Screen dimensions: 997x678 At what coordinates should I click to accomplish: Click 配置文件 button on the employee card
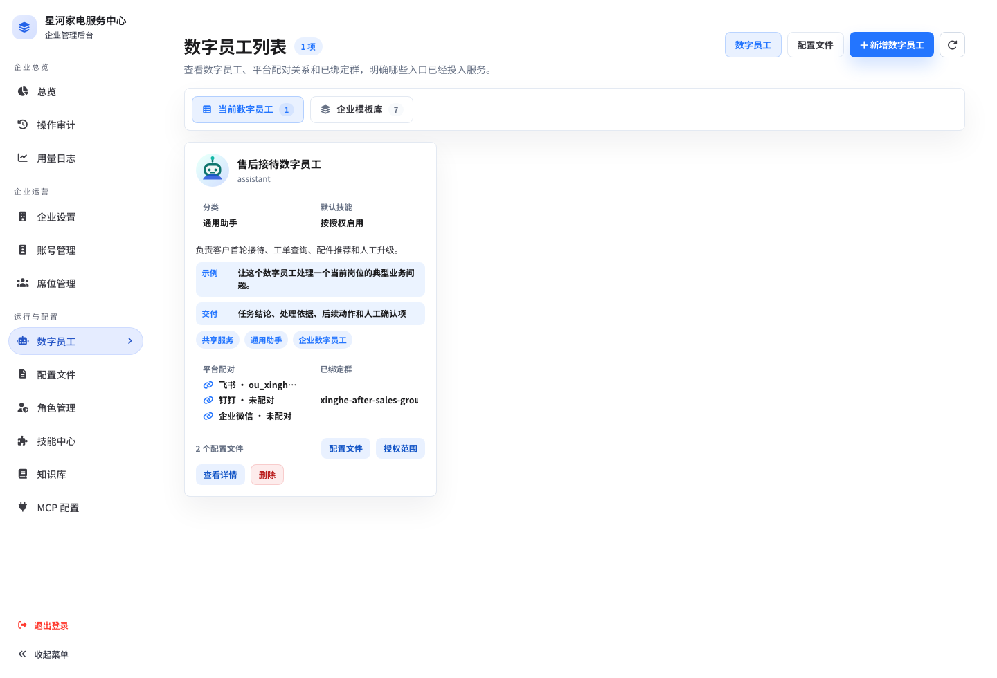pos(345,448)
